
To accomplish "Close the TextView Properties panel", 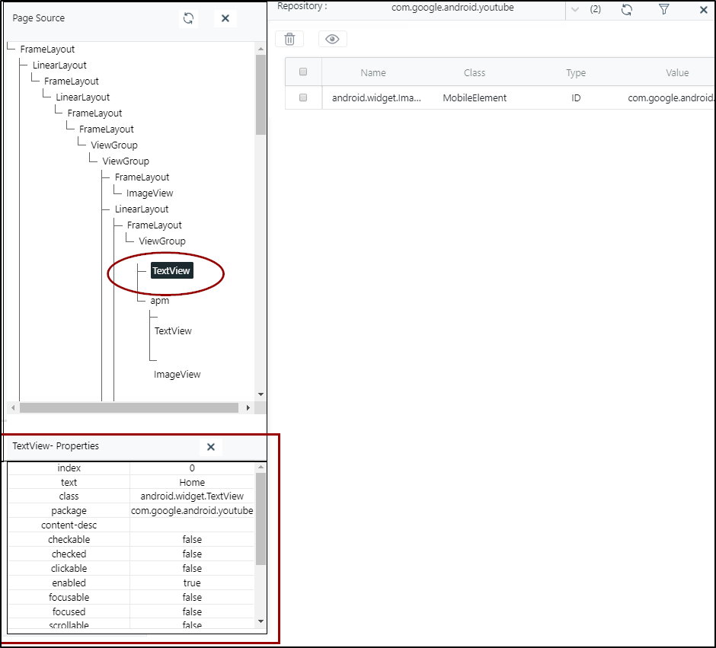I will [x=211, y=447].
